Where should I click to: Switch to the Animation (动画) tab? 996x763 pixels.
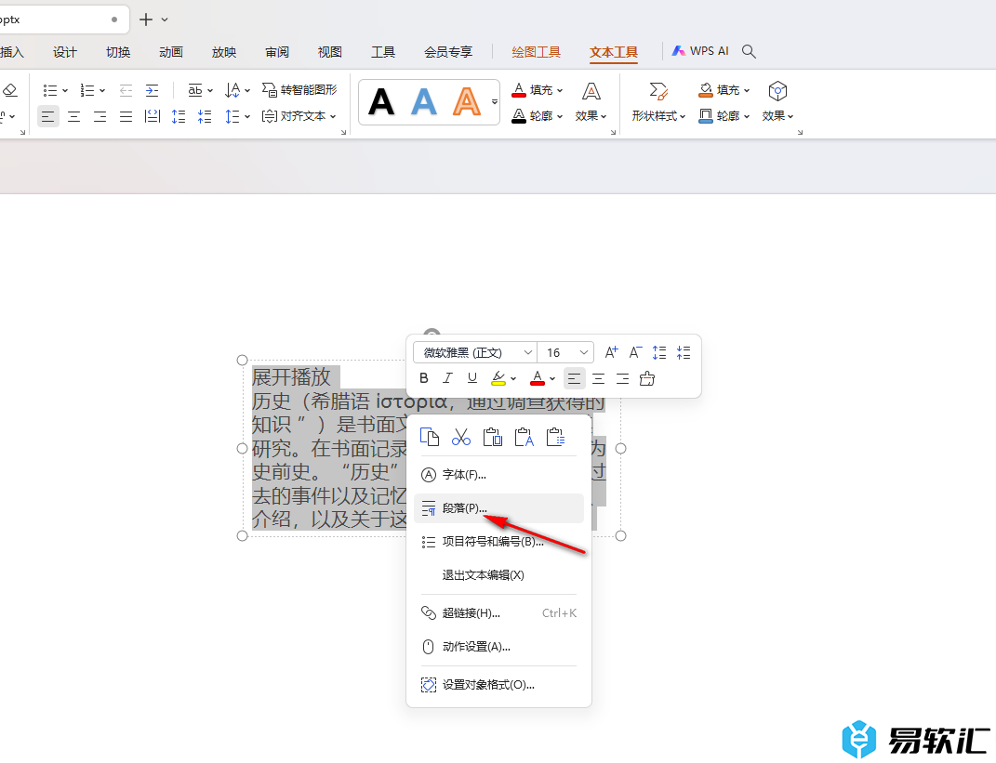171,52
